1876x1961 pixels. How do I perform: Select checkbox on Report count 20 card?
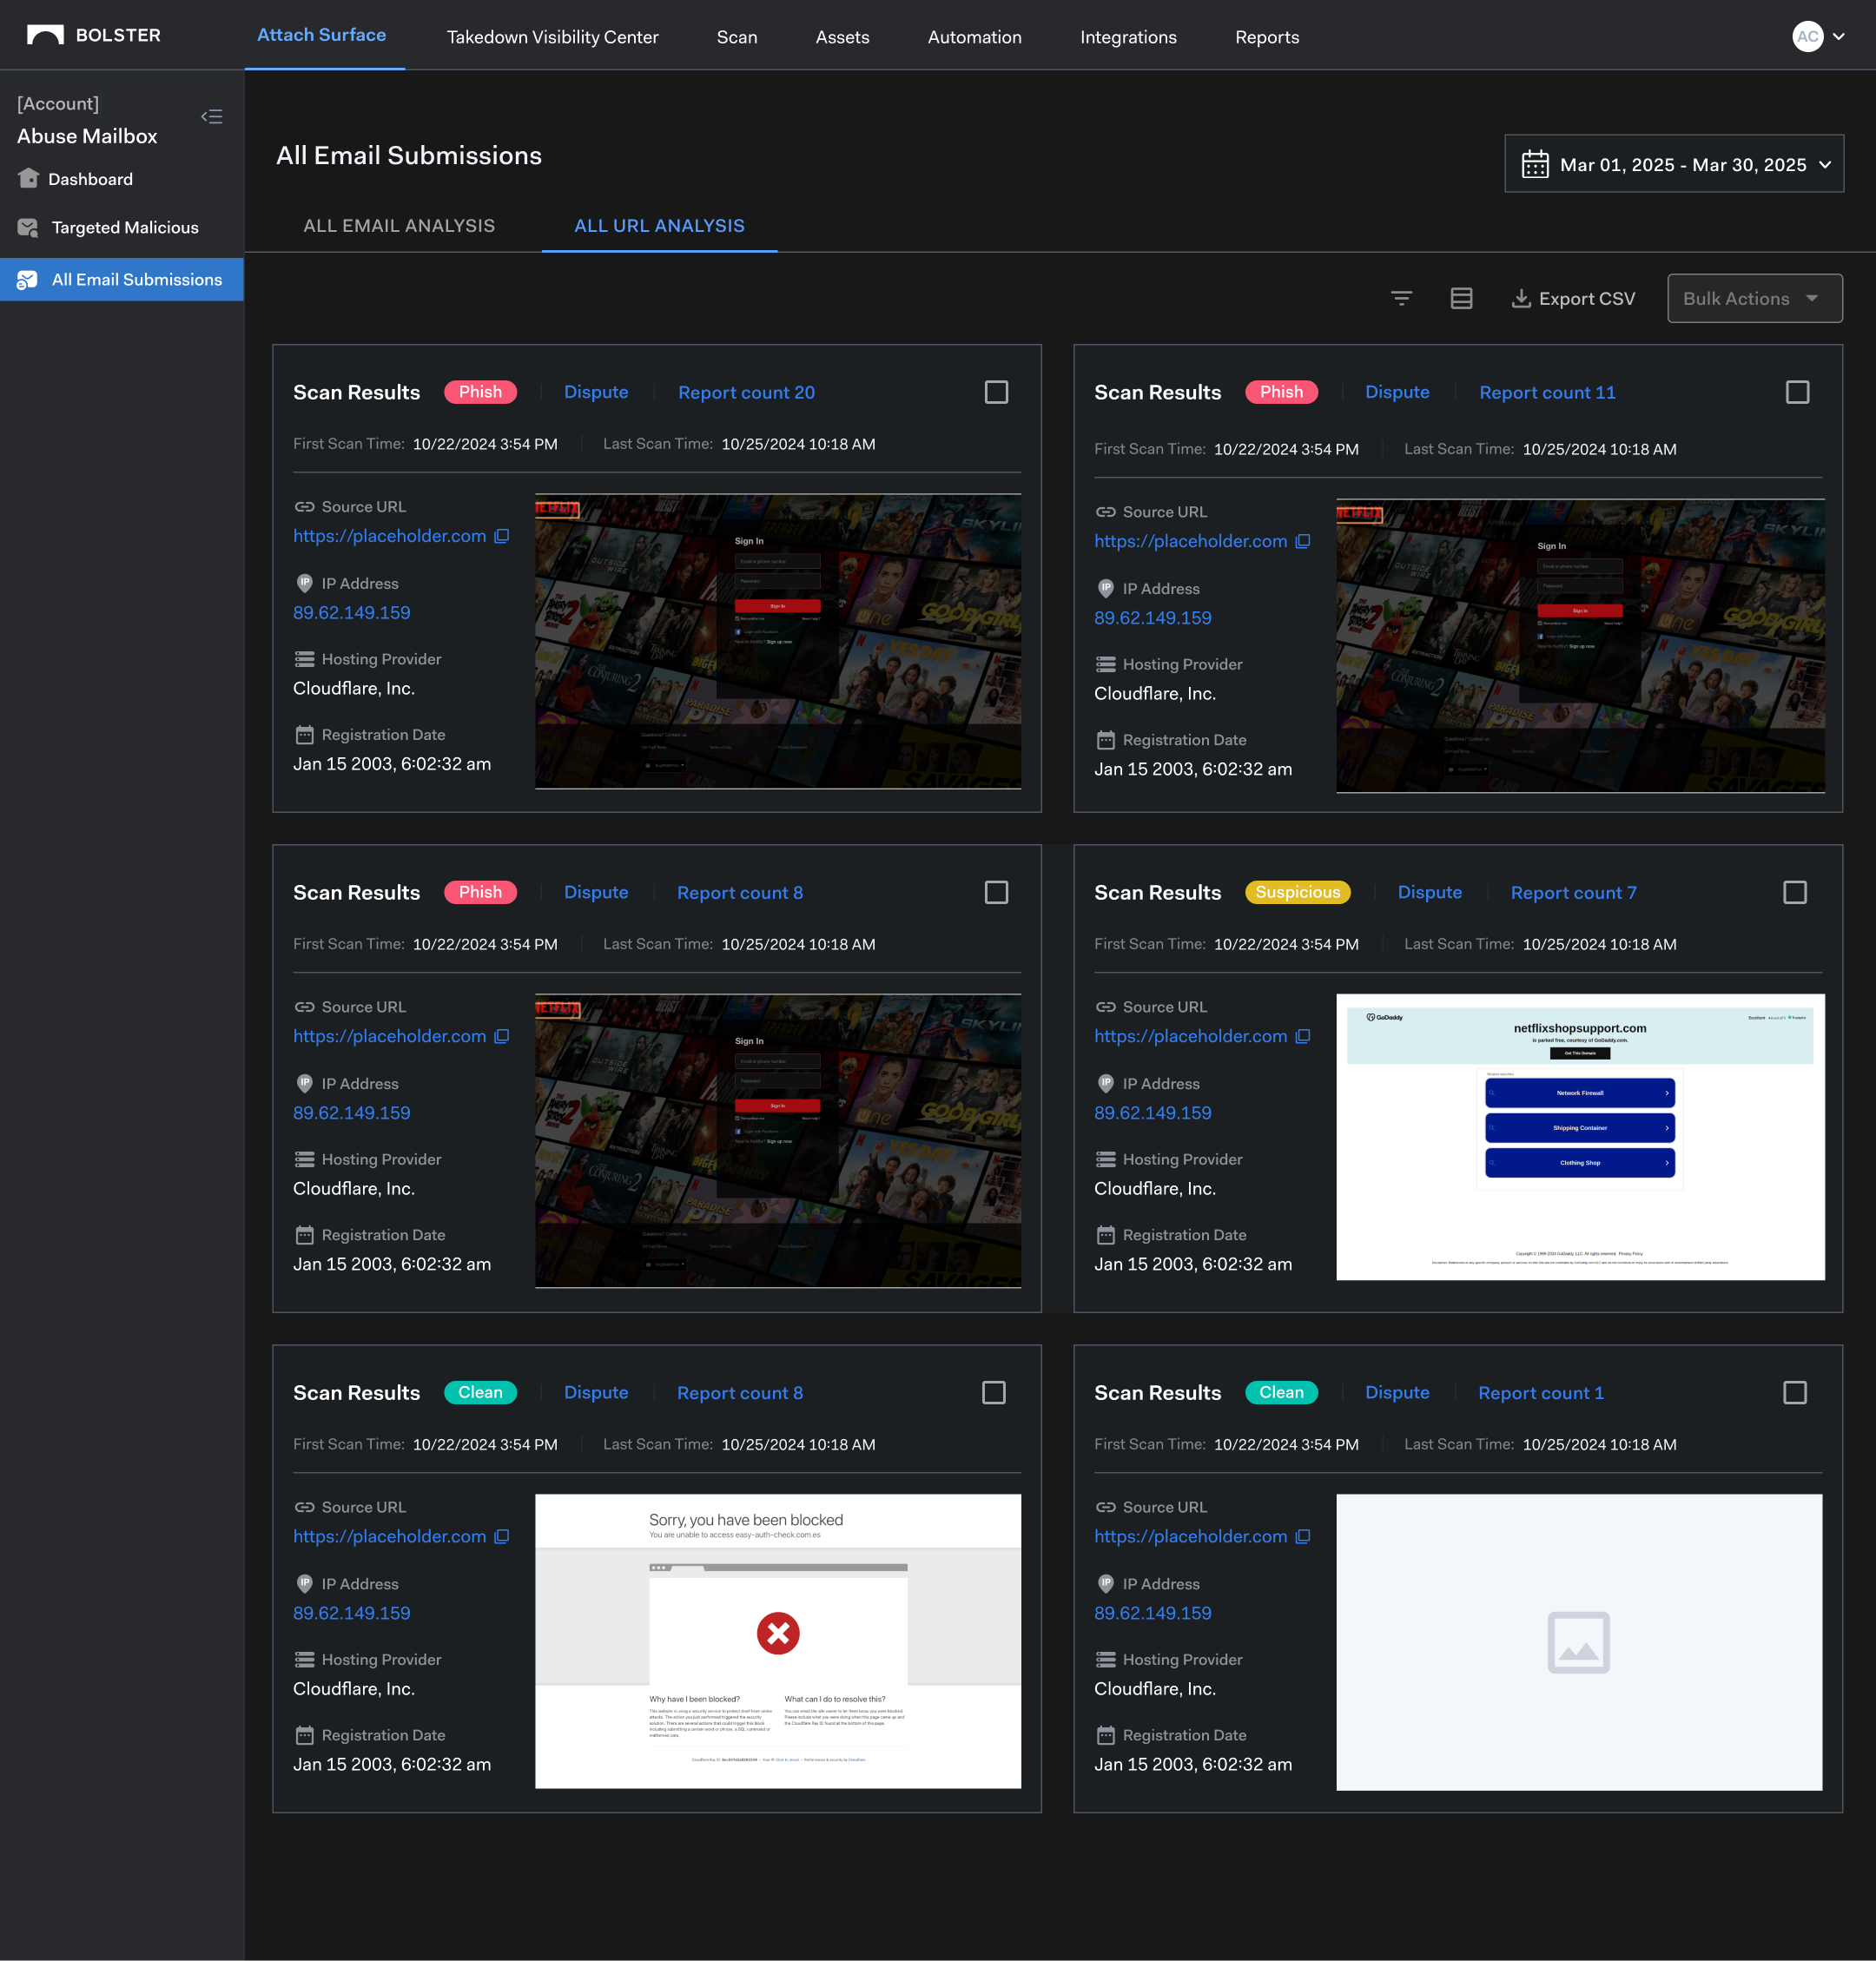996,392
